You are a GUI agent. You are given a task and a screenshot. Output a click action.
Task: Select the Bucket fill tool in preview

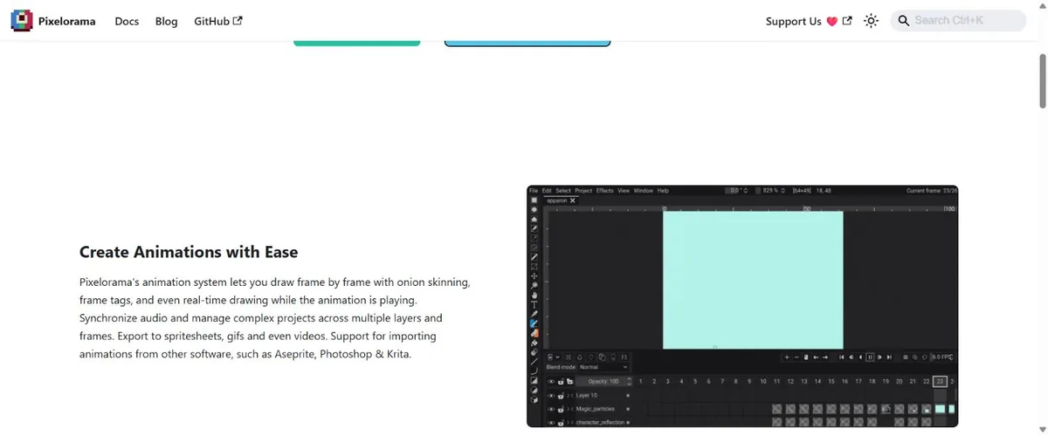(x=534, y=343)
